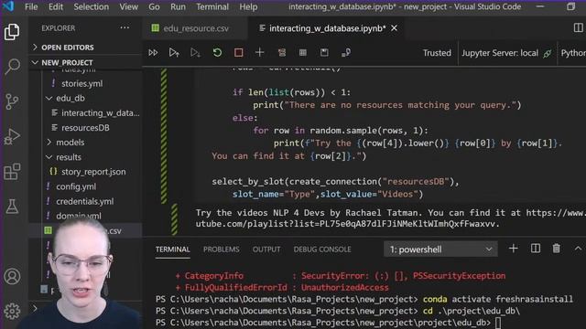This screenshot has width=586, height=329.
Task: Split the terminal pane
Action: pyautogui.click(x=535, y=249)
